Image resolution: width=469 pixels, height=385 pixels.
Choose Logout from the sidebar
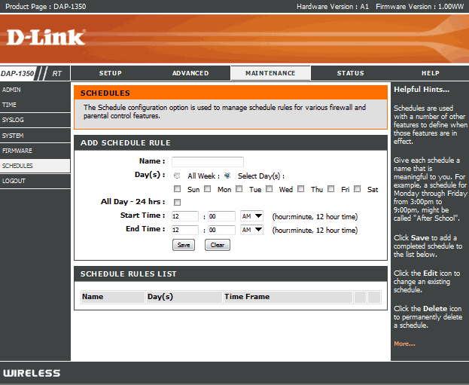click(14, 182)
